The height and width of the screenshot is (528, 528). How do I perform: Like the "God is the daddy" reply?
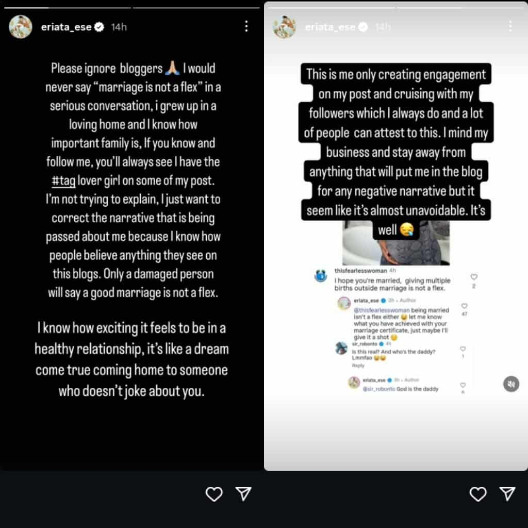(463, 385)
